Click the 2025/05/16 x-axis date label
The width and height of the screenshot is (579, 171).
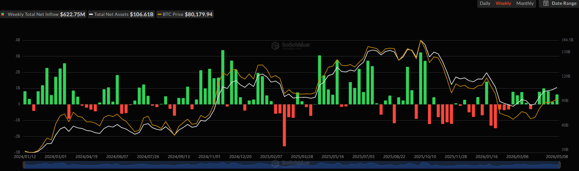tap(333, 156)
